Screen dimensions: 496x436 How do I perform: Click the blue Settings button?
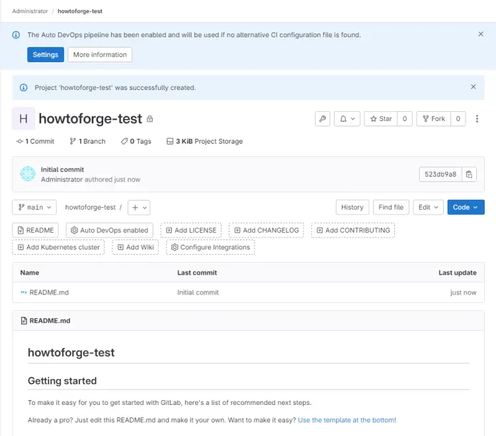46,55
